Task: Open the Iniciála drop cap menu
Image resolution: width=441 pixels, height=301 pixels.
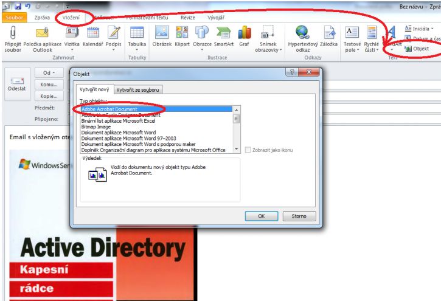Action: (x=419, y=29)
